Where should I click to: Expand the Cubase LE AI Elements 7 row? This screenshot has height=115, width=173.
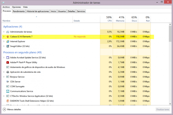[x=4, y=37]
